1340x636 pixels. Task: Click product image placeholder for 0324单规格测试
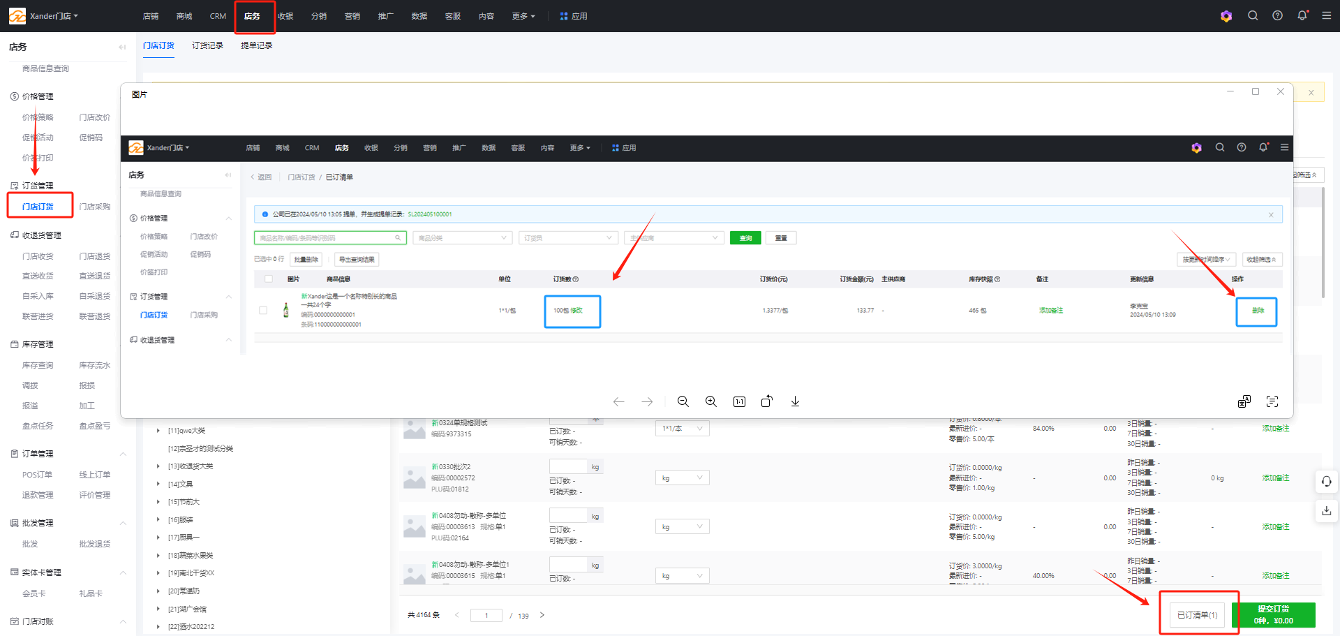(415, 429)
